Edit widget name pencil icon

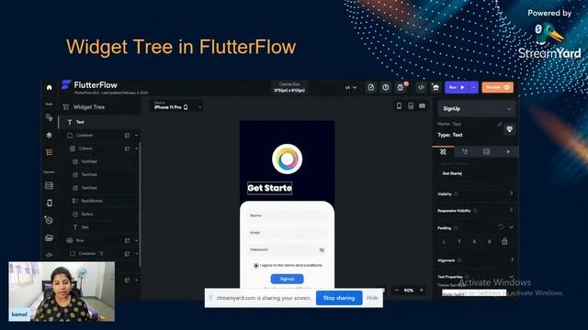pos(499,124)
